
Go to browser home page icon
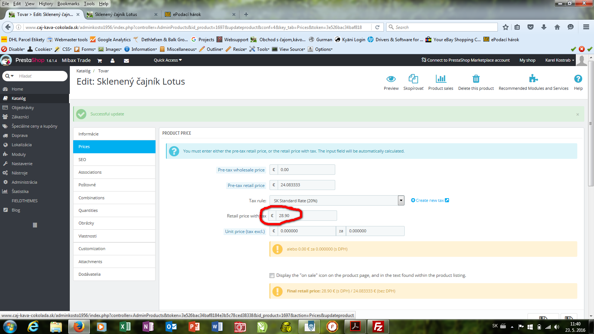pos(557,27)
